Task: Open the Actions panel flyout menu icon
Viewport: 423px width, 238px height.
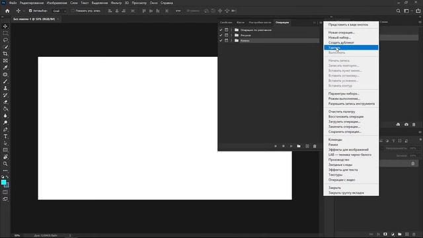Action: 321,22
